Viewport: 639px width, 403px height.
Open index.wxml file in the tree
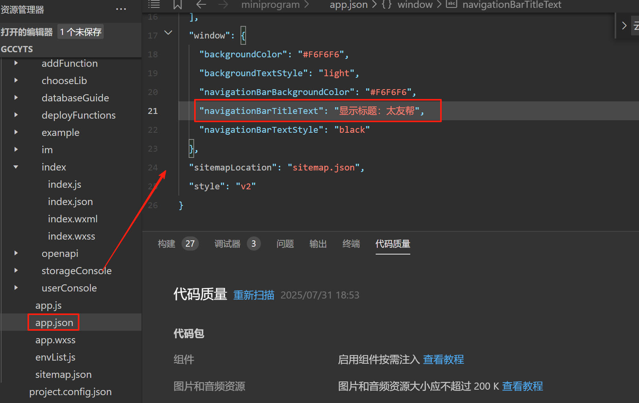(x=73, y=219)
